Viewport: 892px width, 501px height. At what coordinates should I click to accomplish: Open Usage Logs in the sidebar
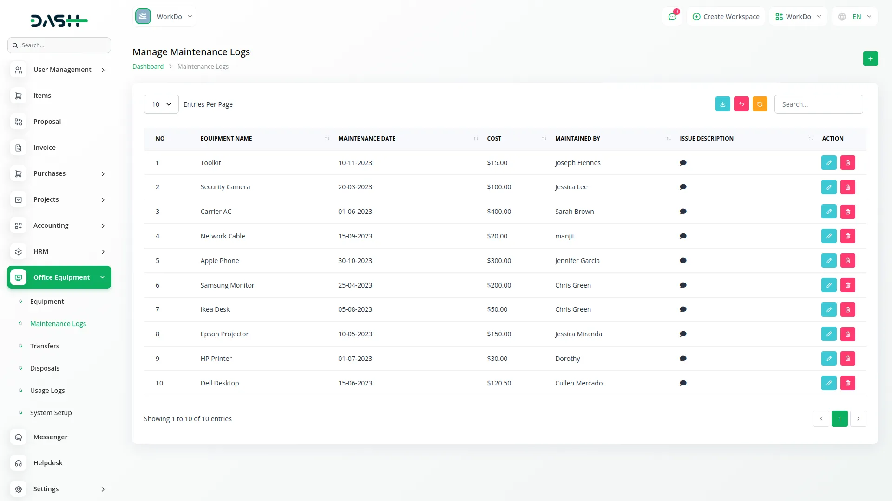pos(47,391)
